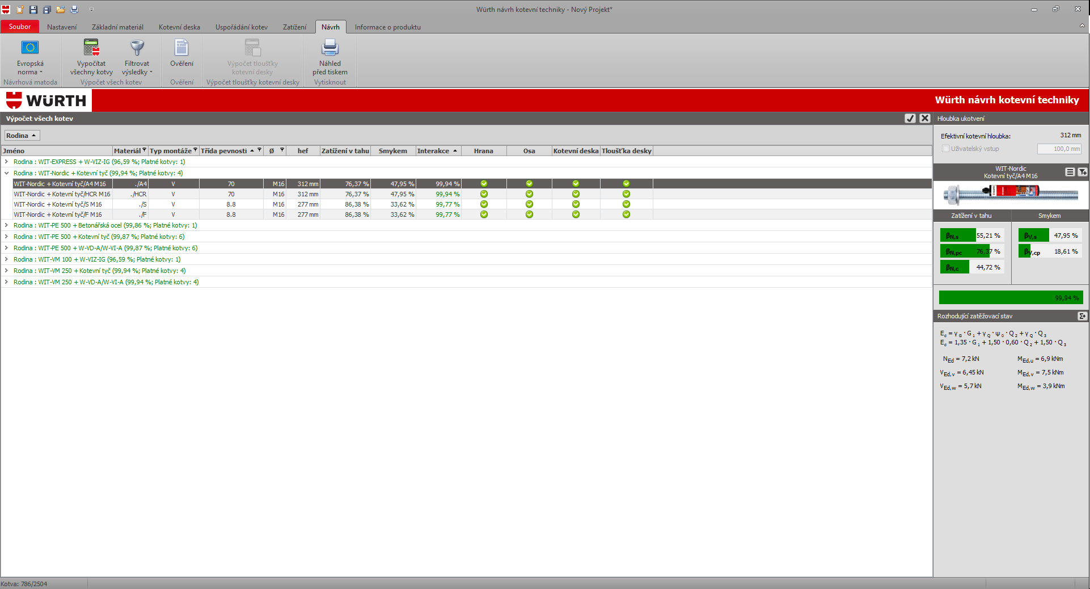Open the quick access toolbar customize arrow
The height and width of the screenshot is (589, 1090).
tap(91, 10)
